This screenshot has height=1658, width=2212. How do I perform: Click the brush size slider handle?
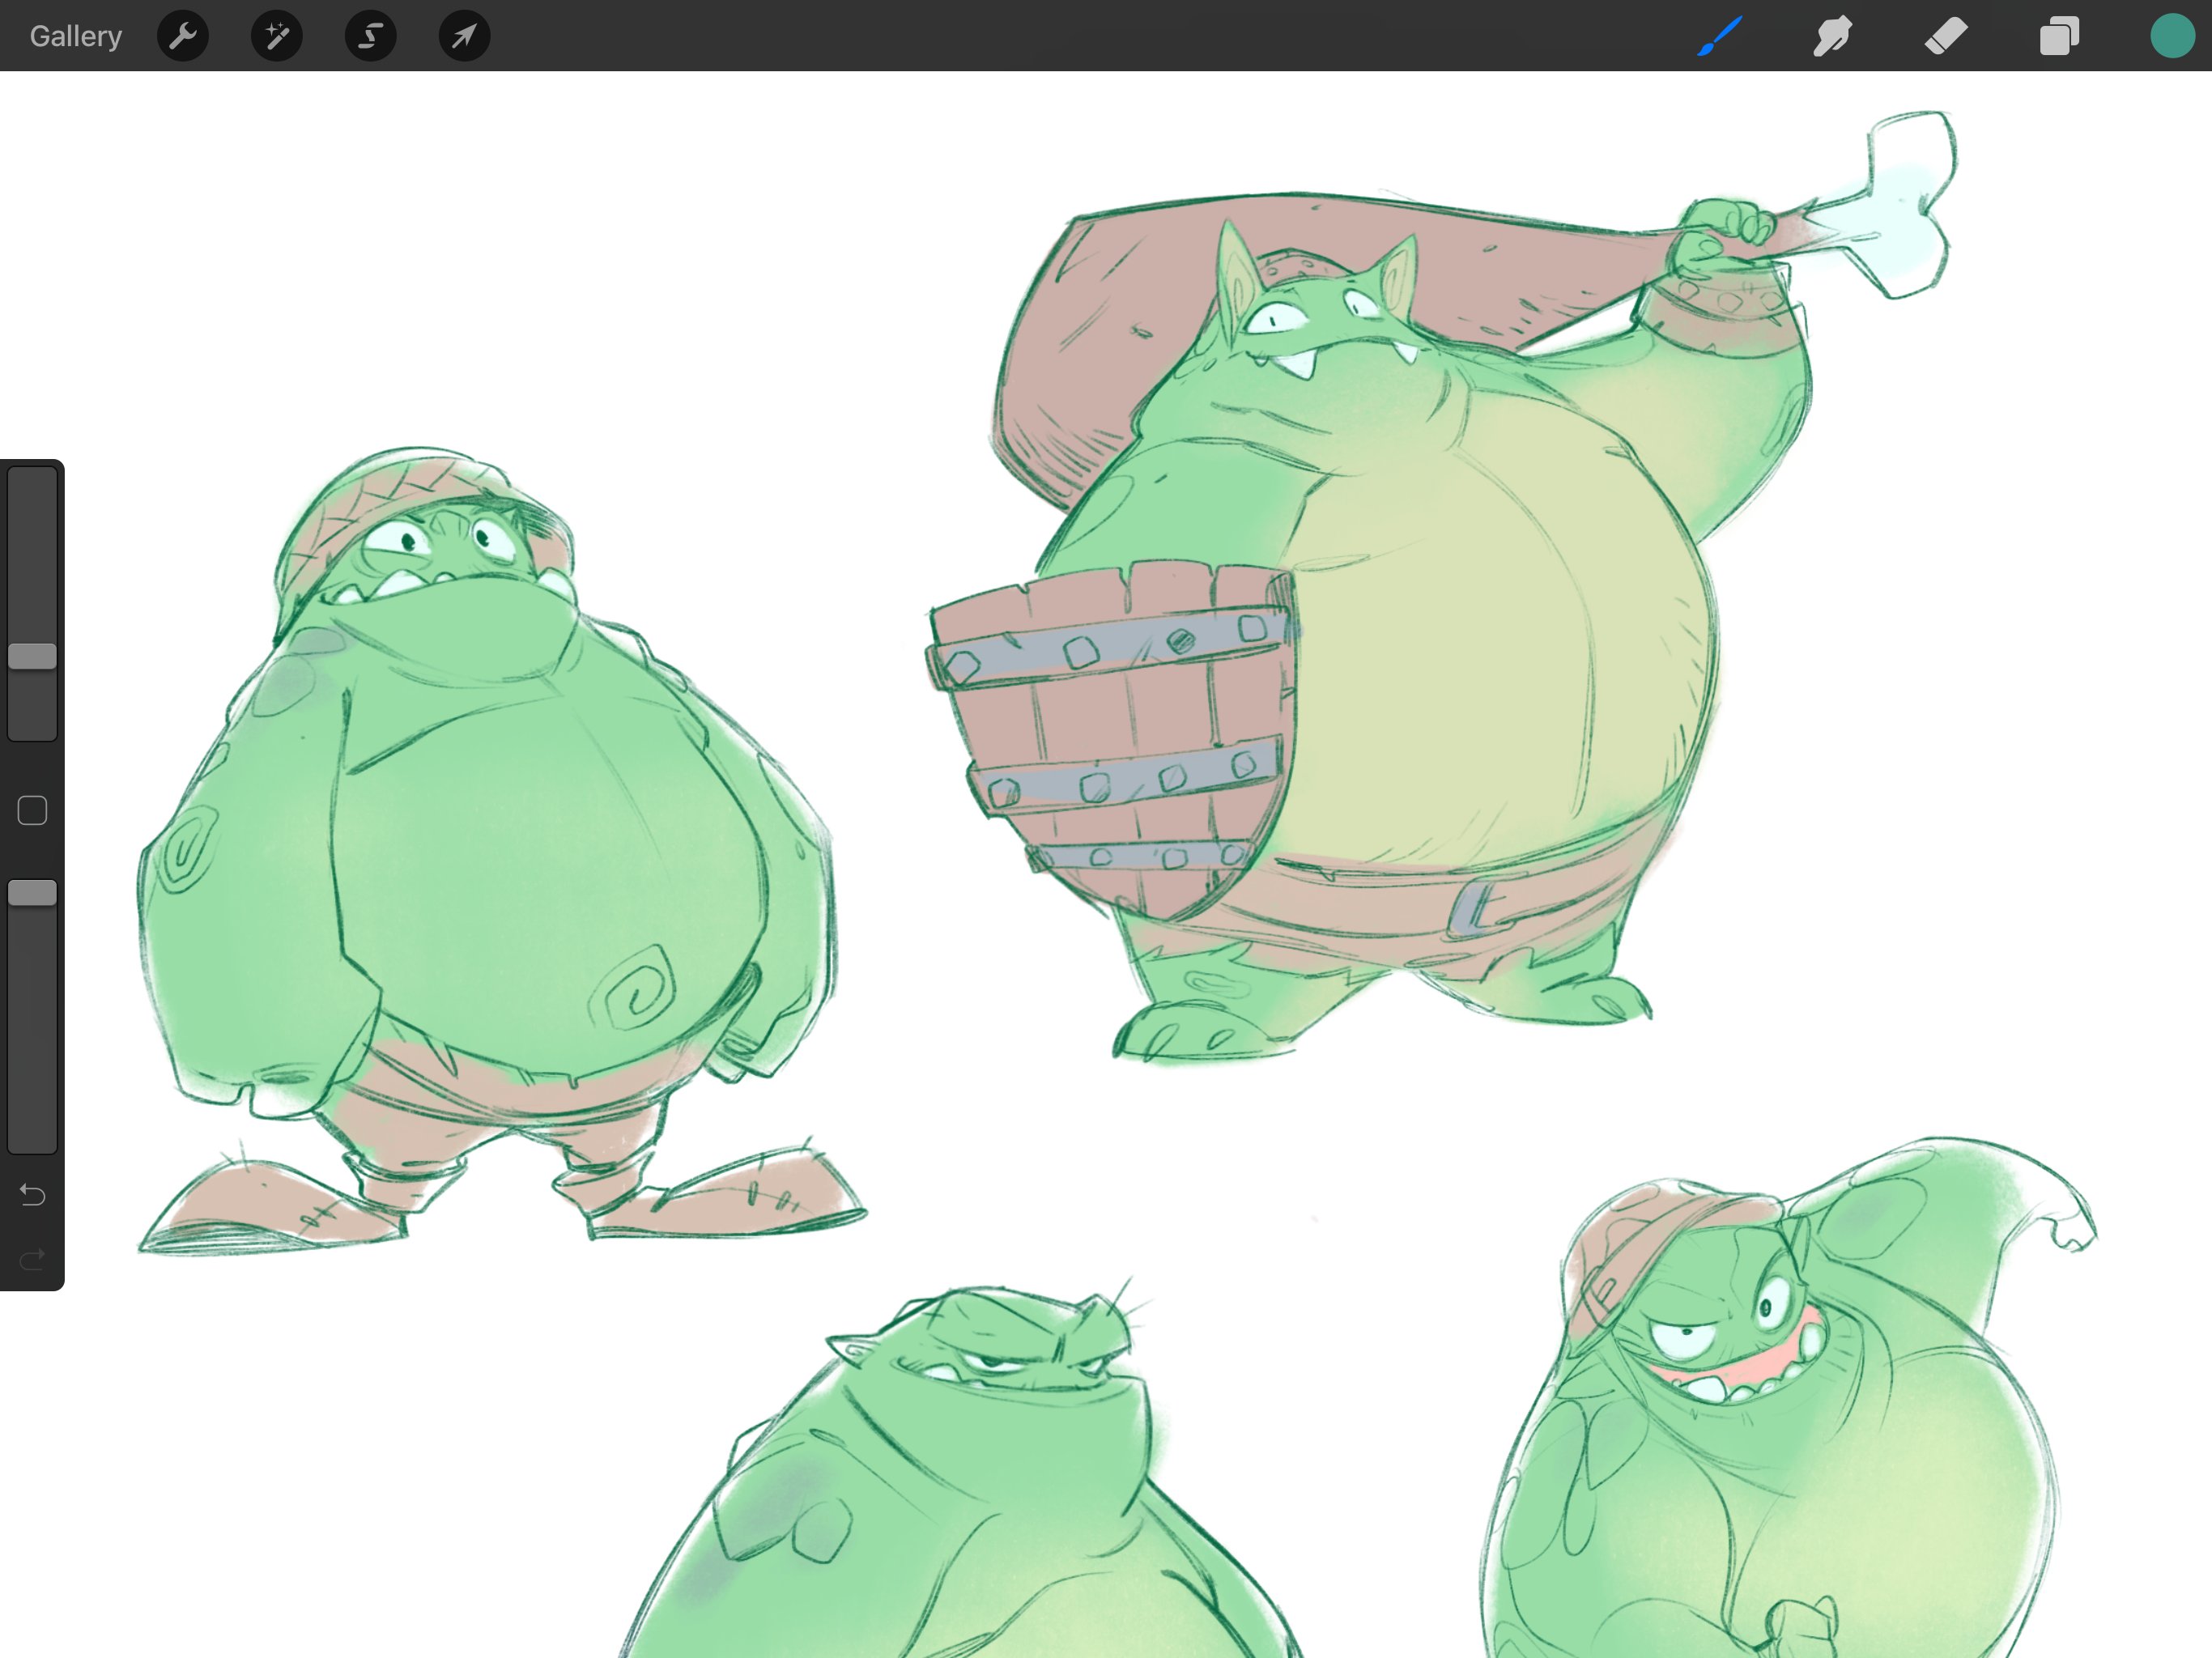32,656
